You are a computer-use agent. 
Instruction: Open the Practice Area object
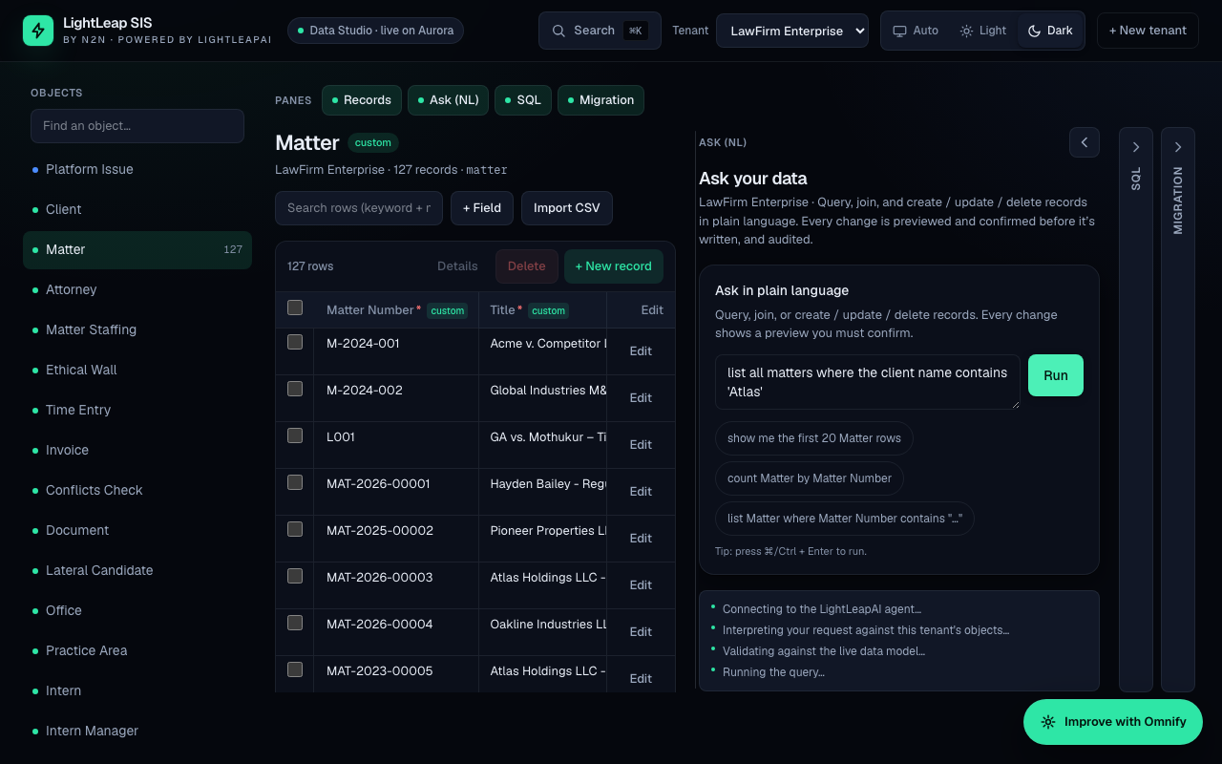tap(137, 650)
